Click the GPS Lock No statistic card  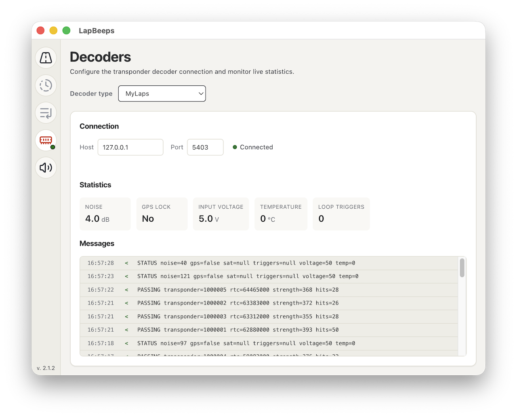pos(162,214)
